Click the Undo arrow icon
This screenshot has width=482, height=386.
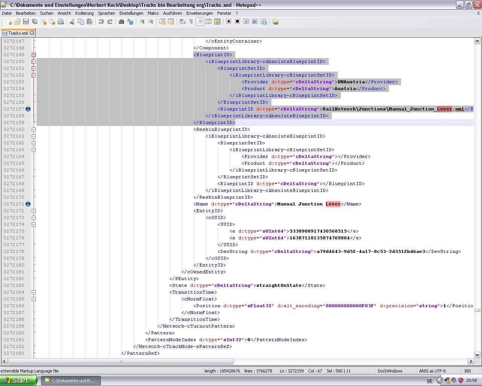click(101, 22)
